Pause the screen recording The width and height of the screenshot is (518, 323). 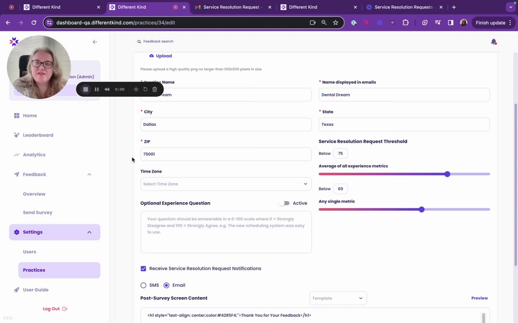point(97,89)
